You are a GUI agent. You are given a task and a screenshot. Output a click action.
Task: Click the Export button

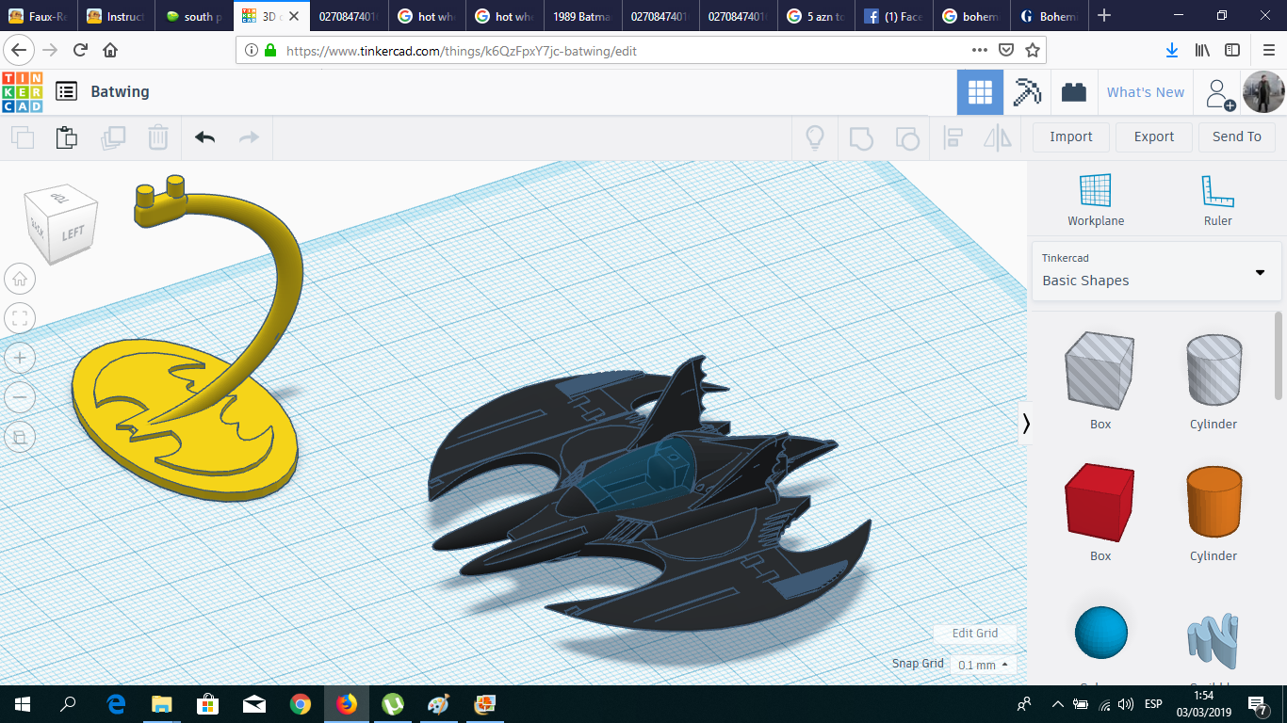pos(1154,137)
